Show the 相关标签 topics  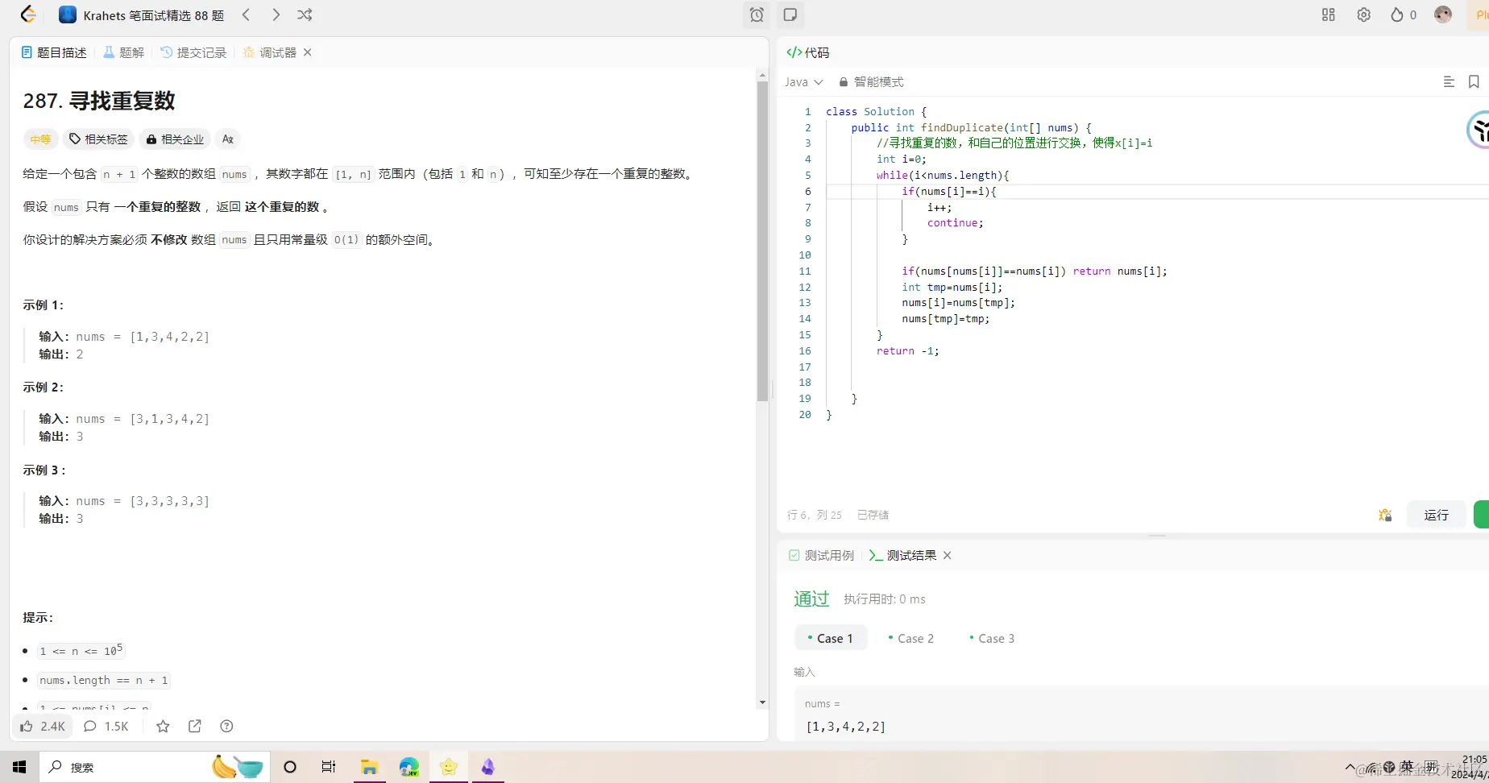[x=98, y=139]
